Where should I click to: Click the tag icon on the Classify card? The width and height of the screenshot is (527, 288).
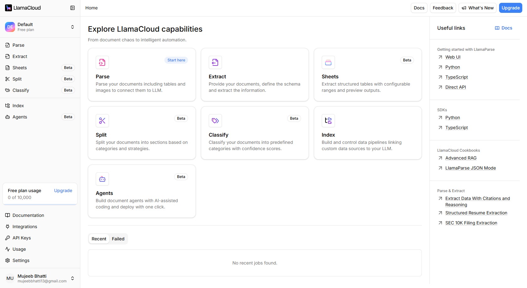click(x=215, y=121)
